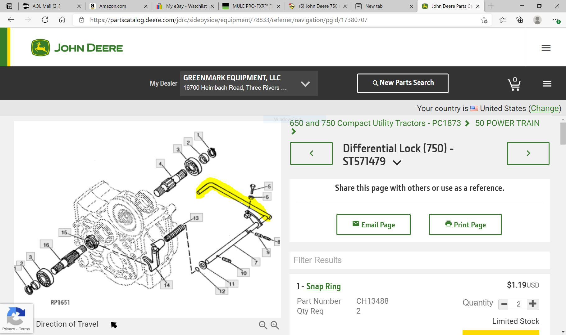This screenshot has height=335, width=566.
Task: Decrease Snap Ring quantity with minus button
Action: (x=504, y=304)
